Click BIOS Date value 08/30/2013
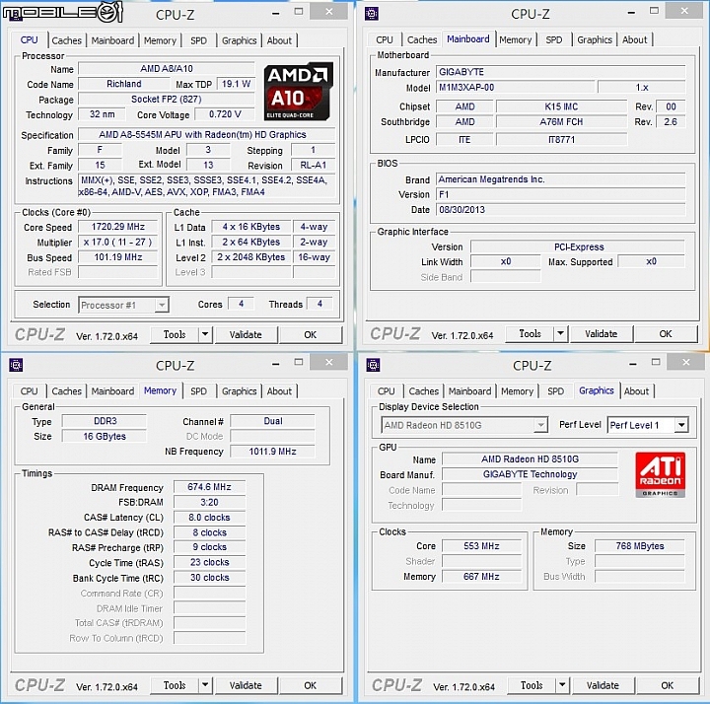710x704 pixels. (x=561, y=210)
